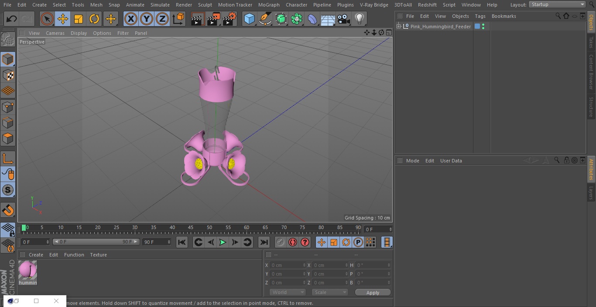This screenshot has width=596, height=307.
Task: Play the animation forward
Action: [x=223, y=242]
